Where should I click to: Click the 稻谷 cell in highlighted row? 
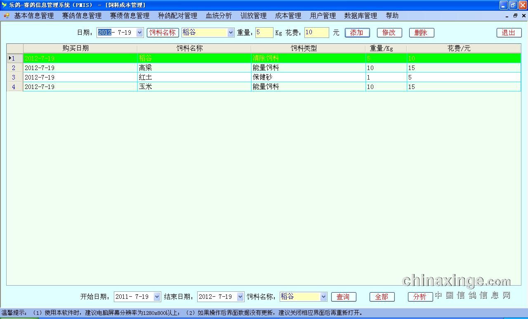(194, 58)
